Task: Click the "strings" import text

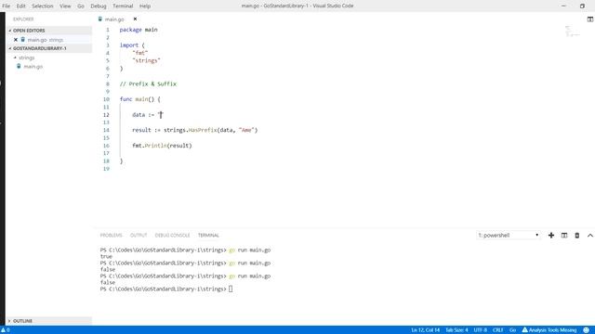Action: point(147,60)
